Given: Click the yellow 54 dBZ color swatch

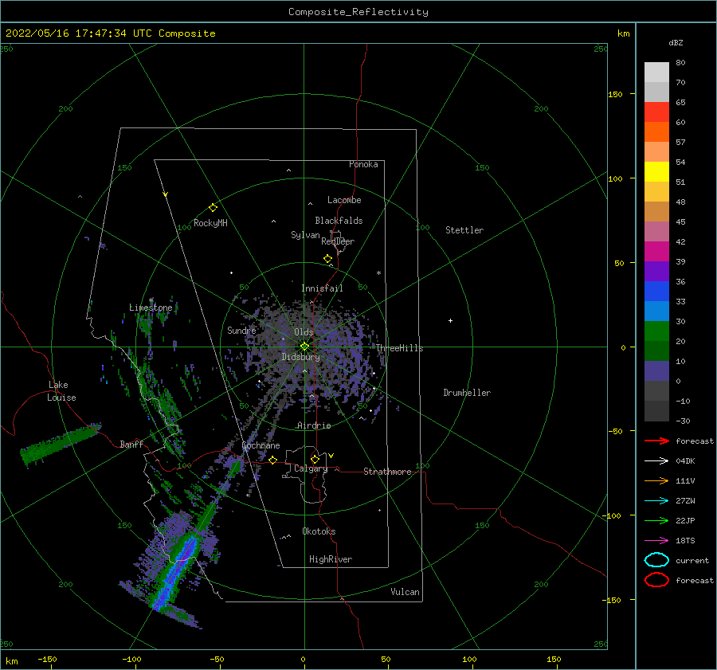Looking at the screenshot, I should 656,171.
